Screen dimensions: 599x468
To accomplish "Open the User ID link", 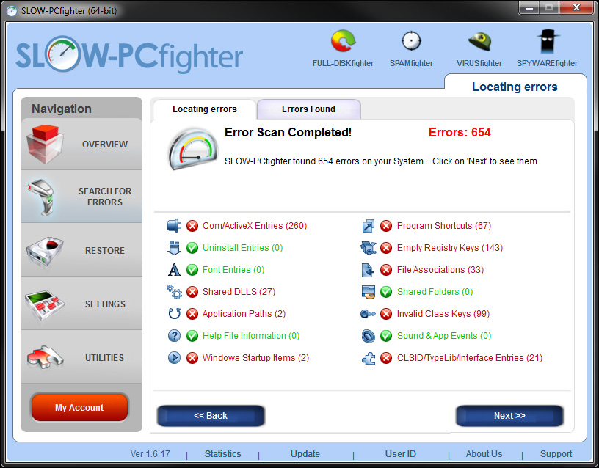I will click(x=400, y=453).
